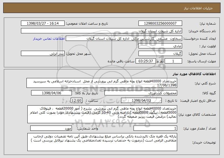Click the goods specifications text box mentioning 'فیتوفاک'
224x158 pixels.
102,114
